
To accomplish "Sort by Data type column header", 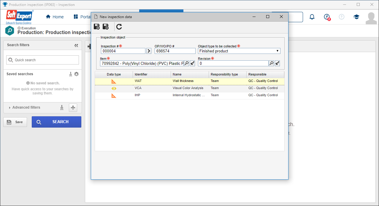I will coord(114,74).
